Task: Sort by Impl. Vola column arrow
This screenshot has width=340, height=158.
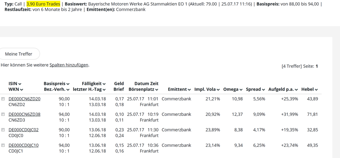Action: [218, 90]
